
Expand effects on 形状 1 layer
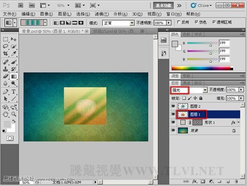[x=238, y=122]
